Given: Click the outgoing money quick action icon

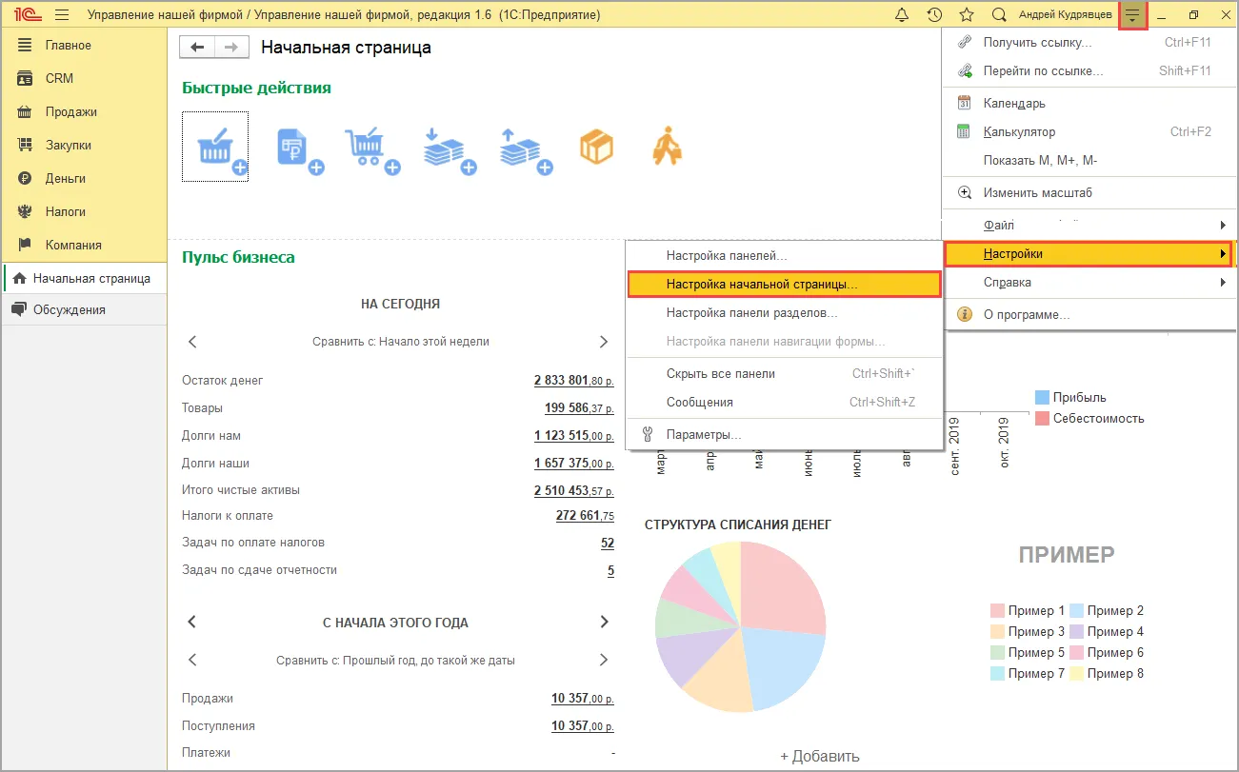Looking at the screenshot, I should coord(527,151).
